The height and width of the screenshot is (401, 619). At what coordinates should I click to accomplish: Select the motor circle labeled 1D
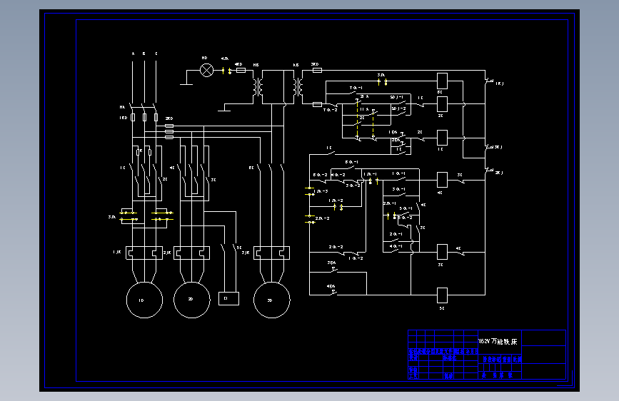point(144,300)
